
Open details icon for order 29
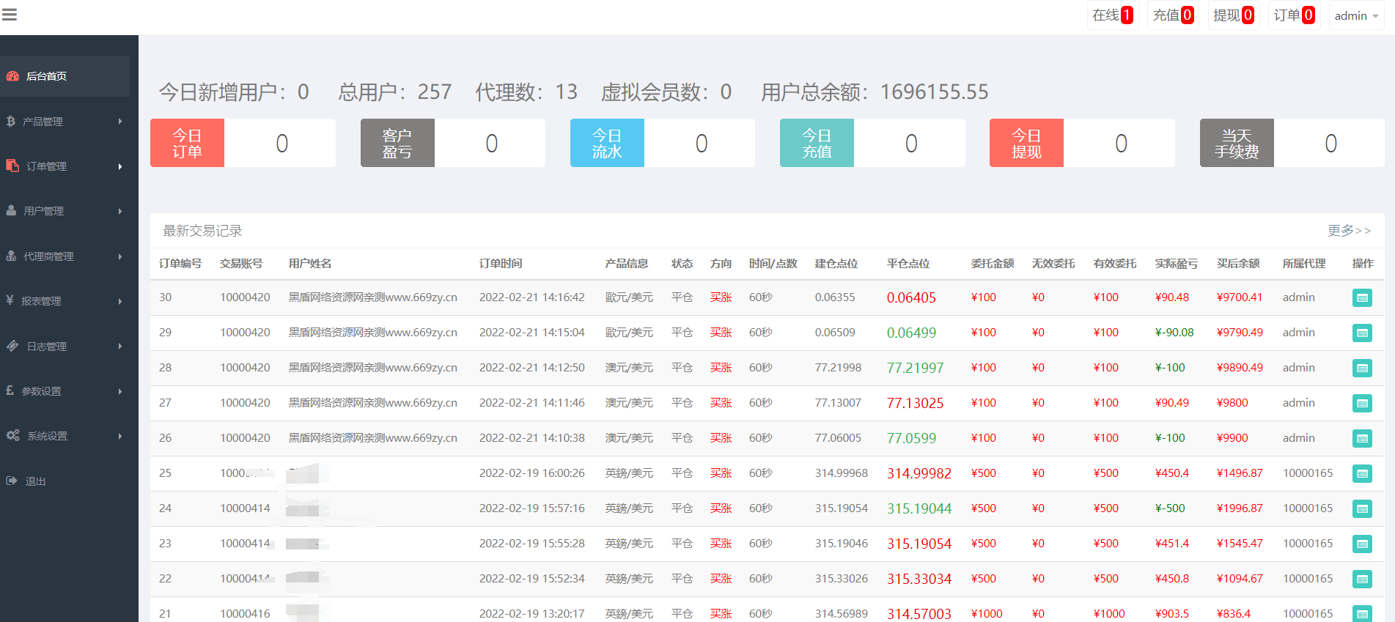pos(1362,333)
